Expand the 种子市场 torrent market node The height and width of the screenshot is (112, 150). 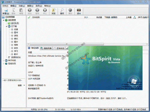point(4,60)
